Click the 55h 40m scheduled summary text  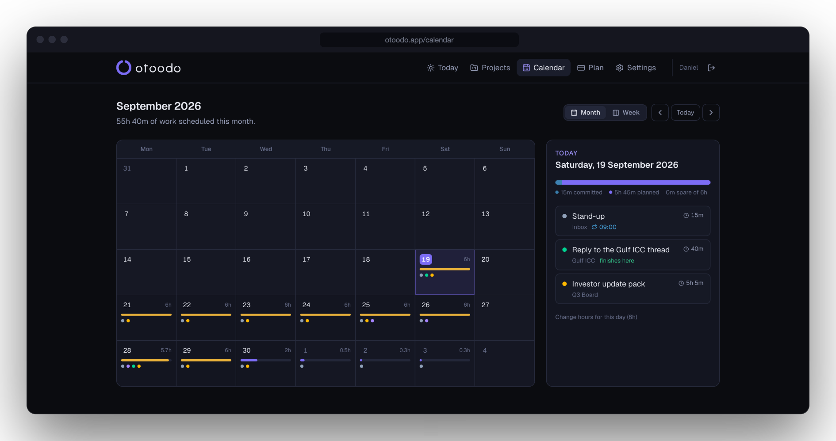click(186, 122)
